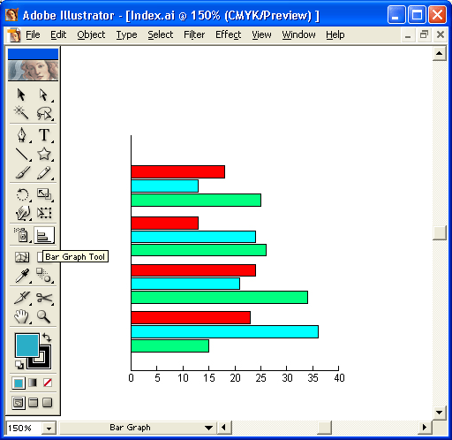Expand the Bar Graph status popup arrow
Image resolution: width=452 pixels, height=440 pixels.
208,428
